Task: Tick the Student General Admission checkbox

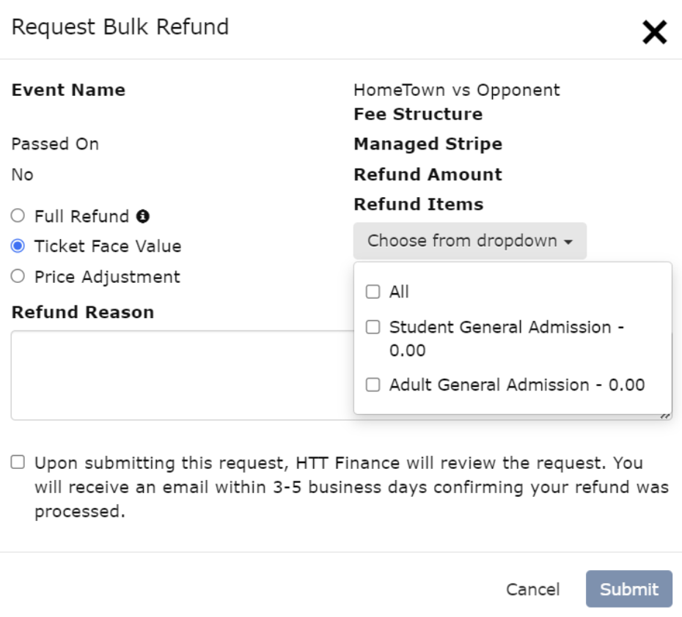Action: coord(373,328)
